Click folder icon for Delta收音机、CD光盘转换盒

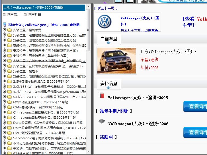[9, 123]
